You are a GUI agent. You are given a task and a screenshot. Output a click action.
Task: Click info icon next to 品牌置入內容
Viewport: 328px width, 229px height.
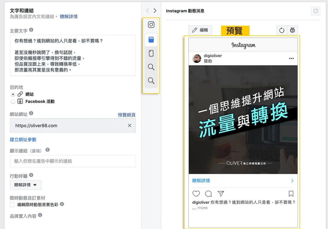pos(40,215)
